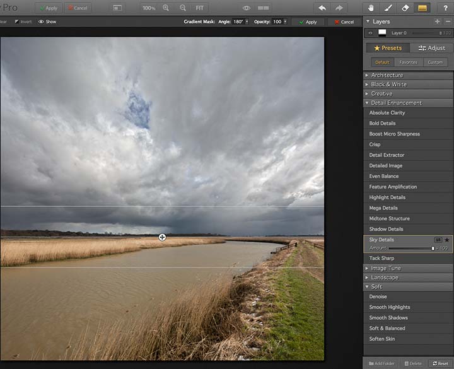The image size is (454, 369).
Task: Toggle Show mask option
Action: pyautogui.click(x=47, y=21)
